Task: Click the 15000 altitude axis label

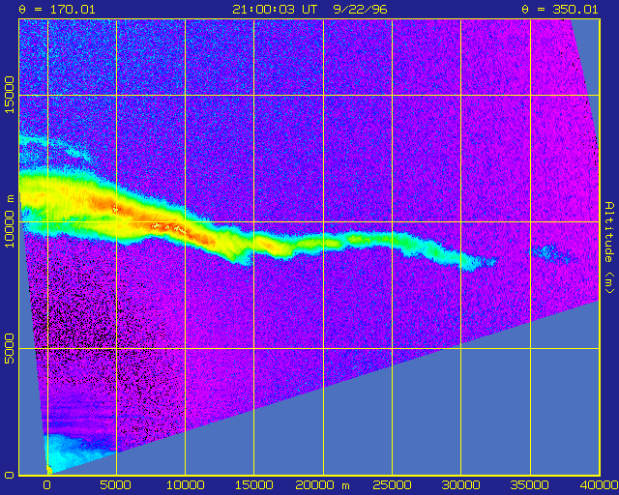Action: click(x=9, y=95)
